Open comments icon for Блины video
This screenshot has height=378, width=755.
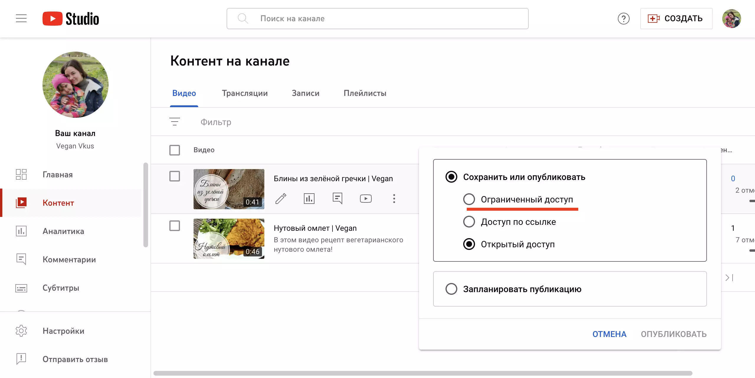pos(338,199)
